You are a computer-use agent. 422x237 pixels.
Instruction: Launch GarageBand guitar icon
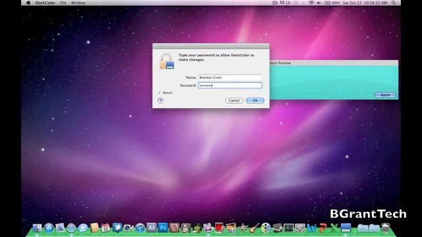pos(255,228)
